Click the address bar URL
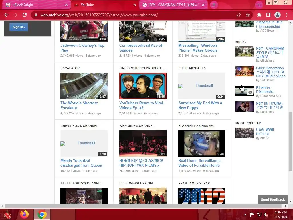The image size is (293, 220). pyautogui.click(x=99, y=15)
